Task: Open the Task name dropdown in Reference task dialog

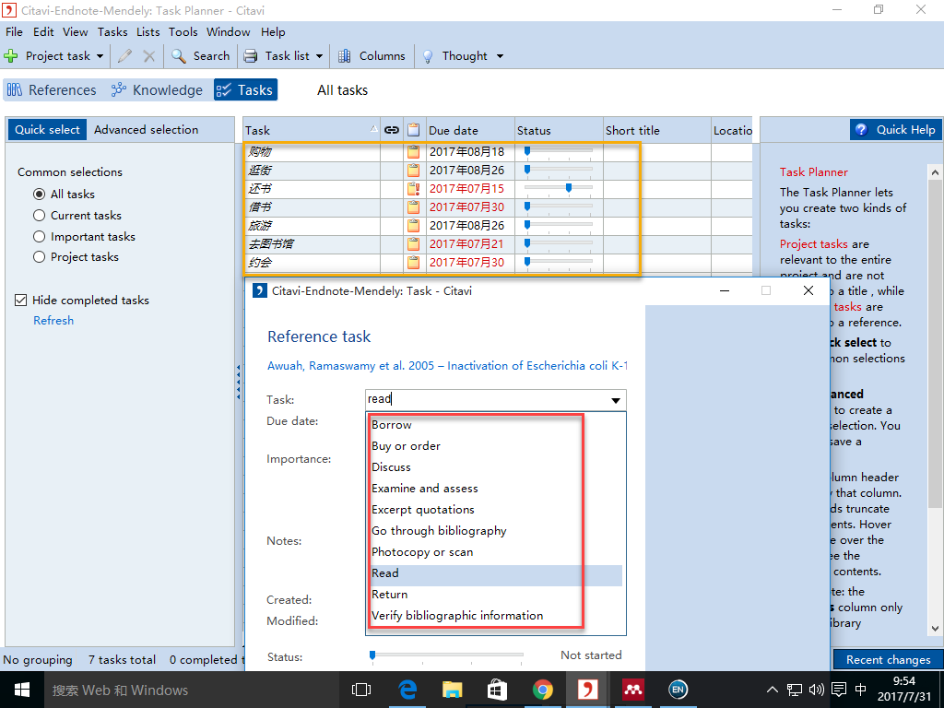Action: pos(615,400)
